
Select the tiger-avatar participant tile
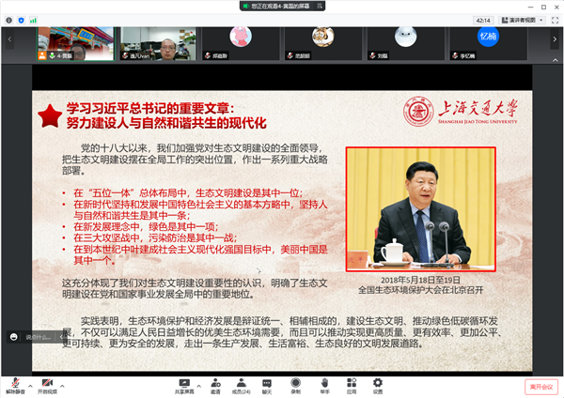pos(323,43)
